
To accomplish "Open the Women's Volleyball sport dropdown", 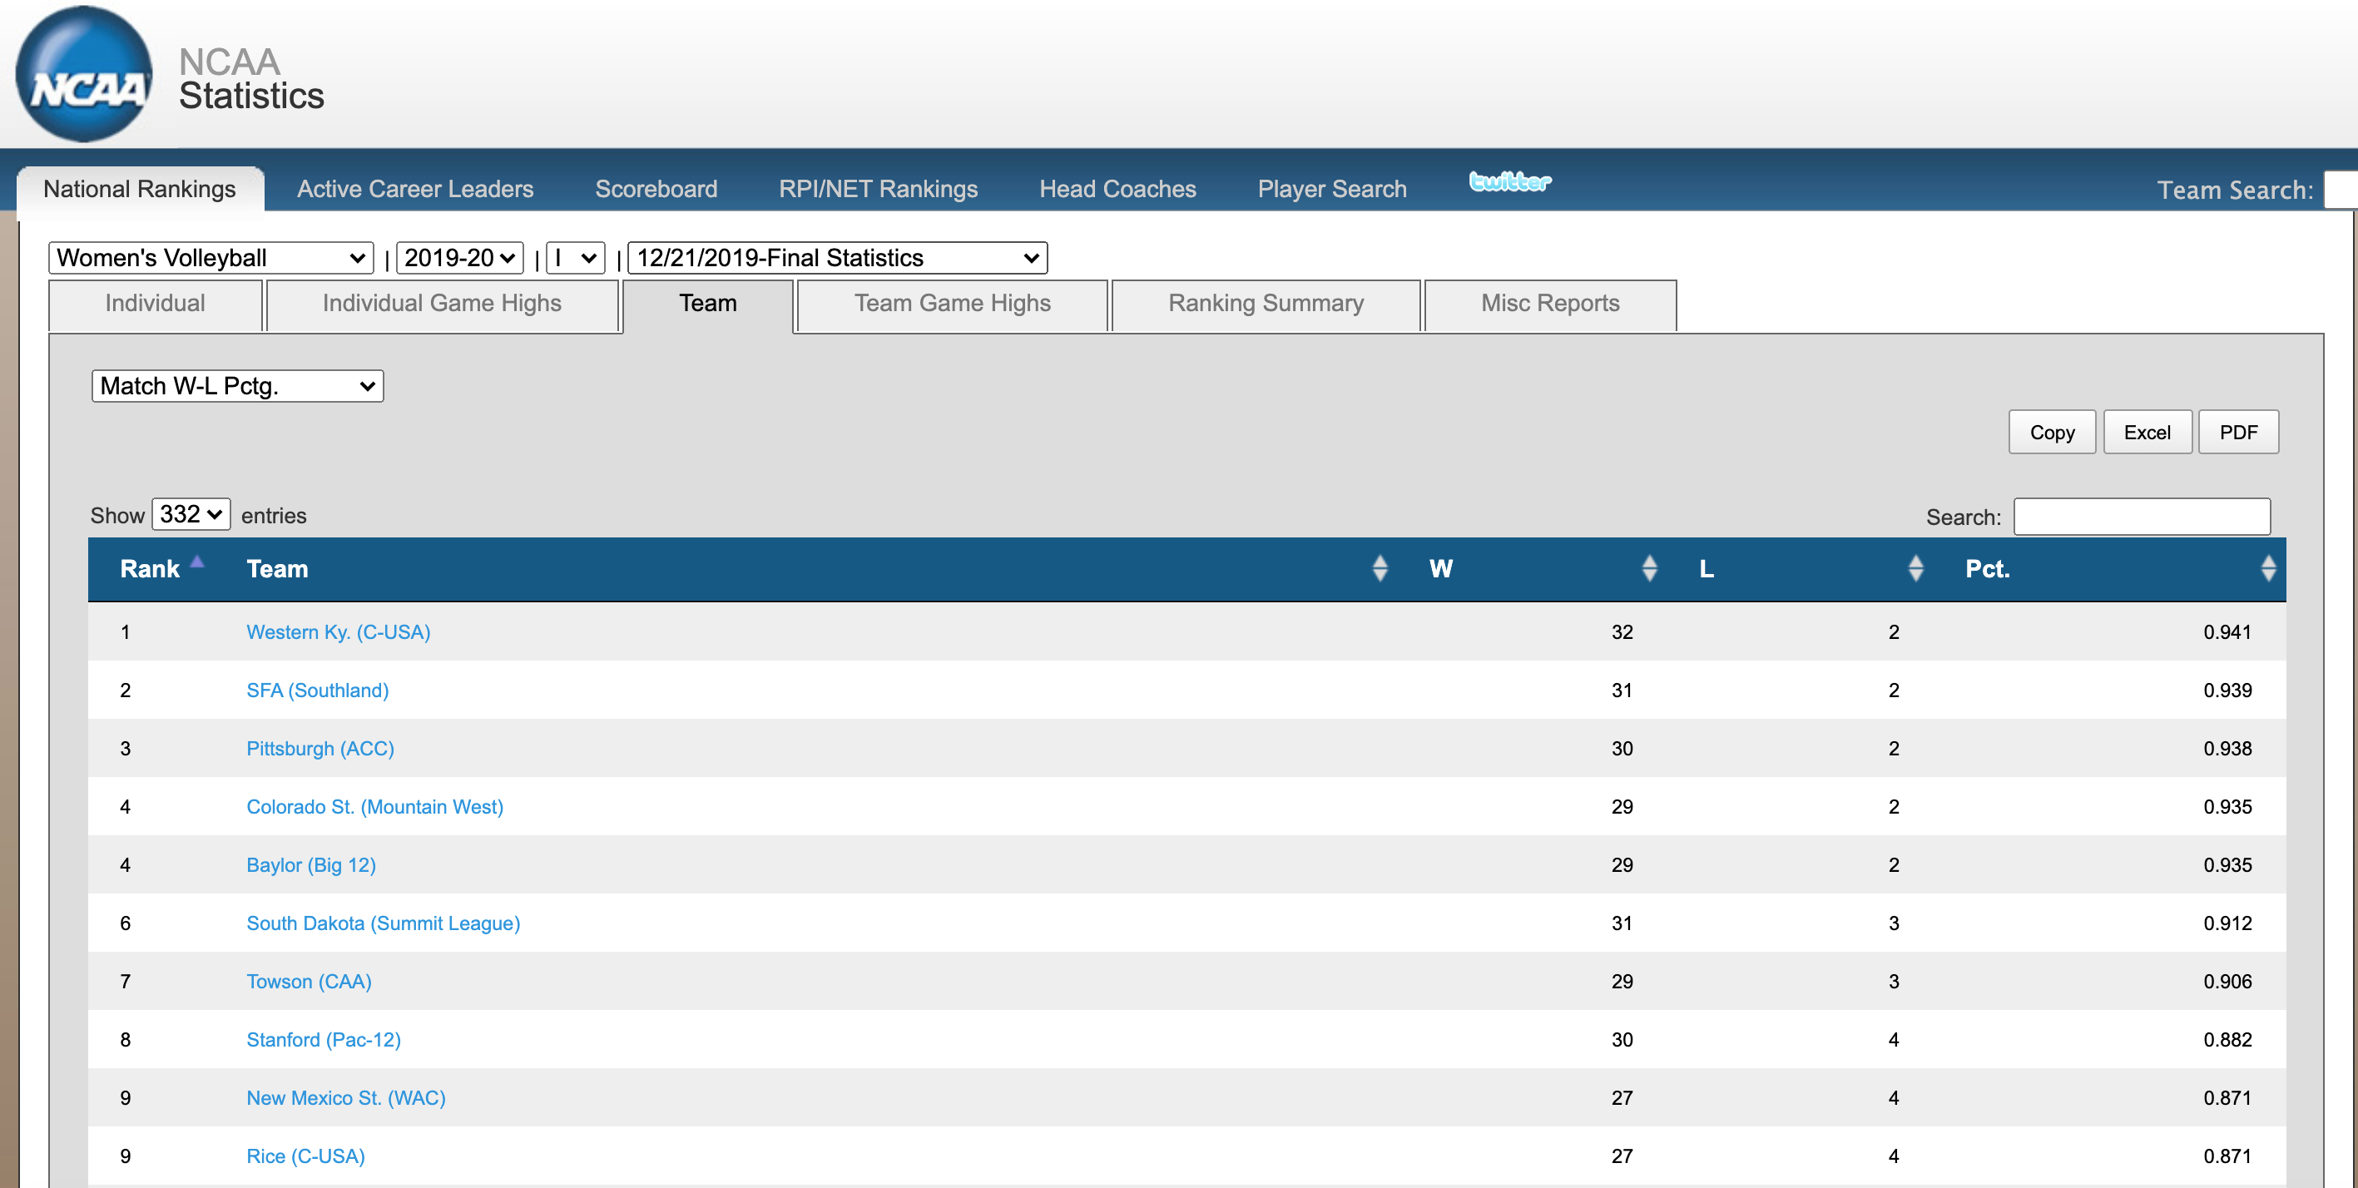I will [x=211, y=258].
